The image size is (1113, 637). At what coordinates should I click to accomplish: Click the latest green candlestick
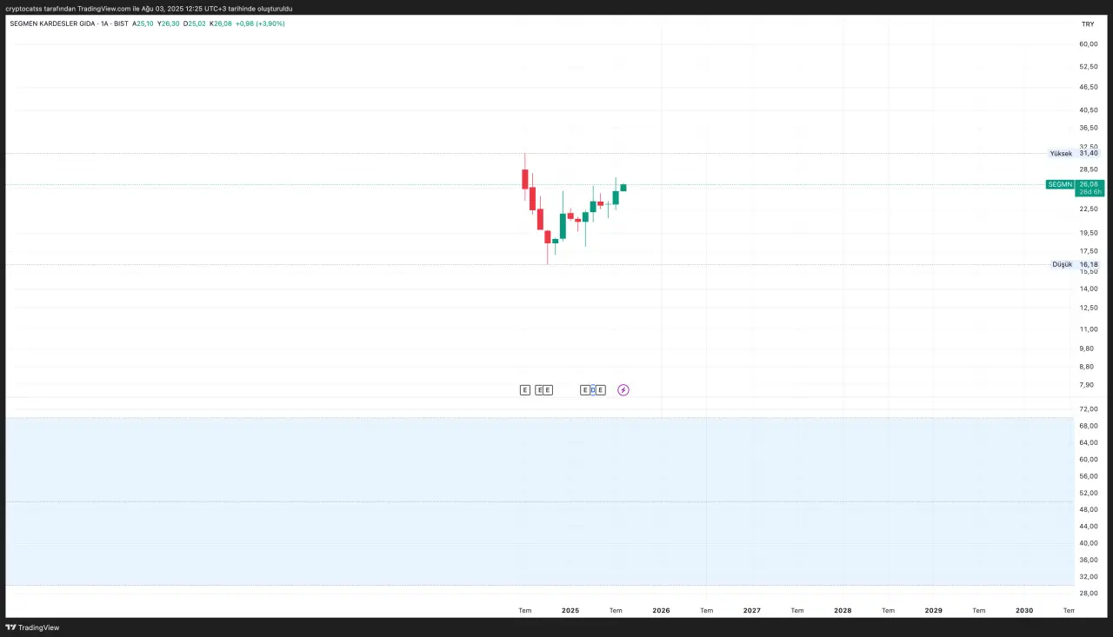click(623, 188)
